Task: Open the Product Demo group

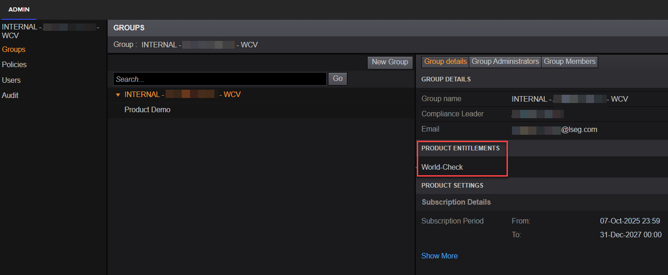Action: [147, 109]
